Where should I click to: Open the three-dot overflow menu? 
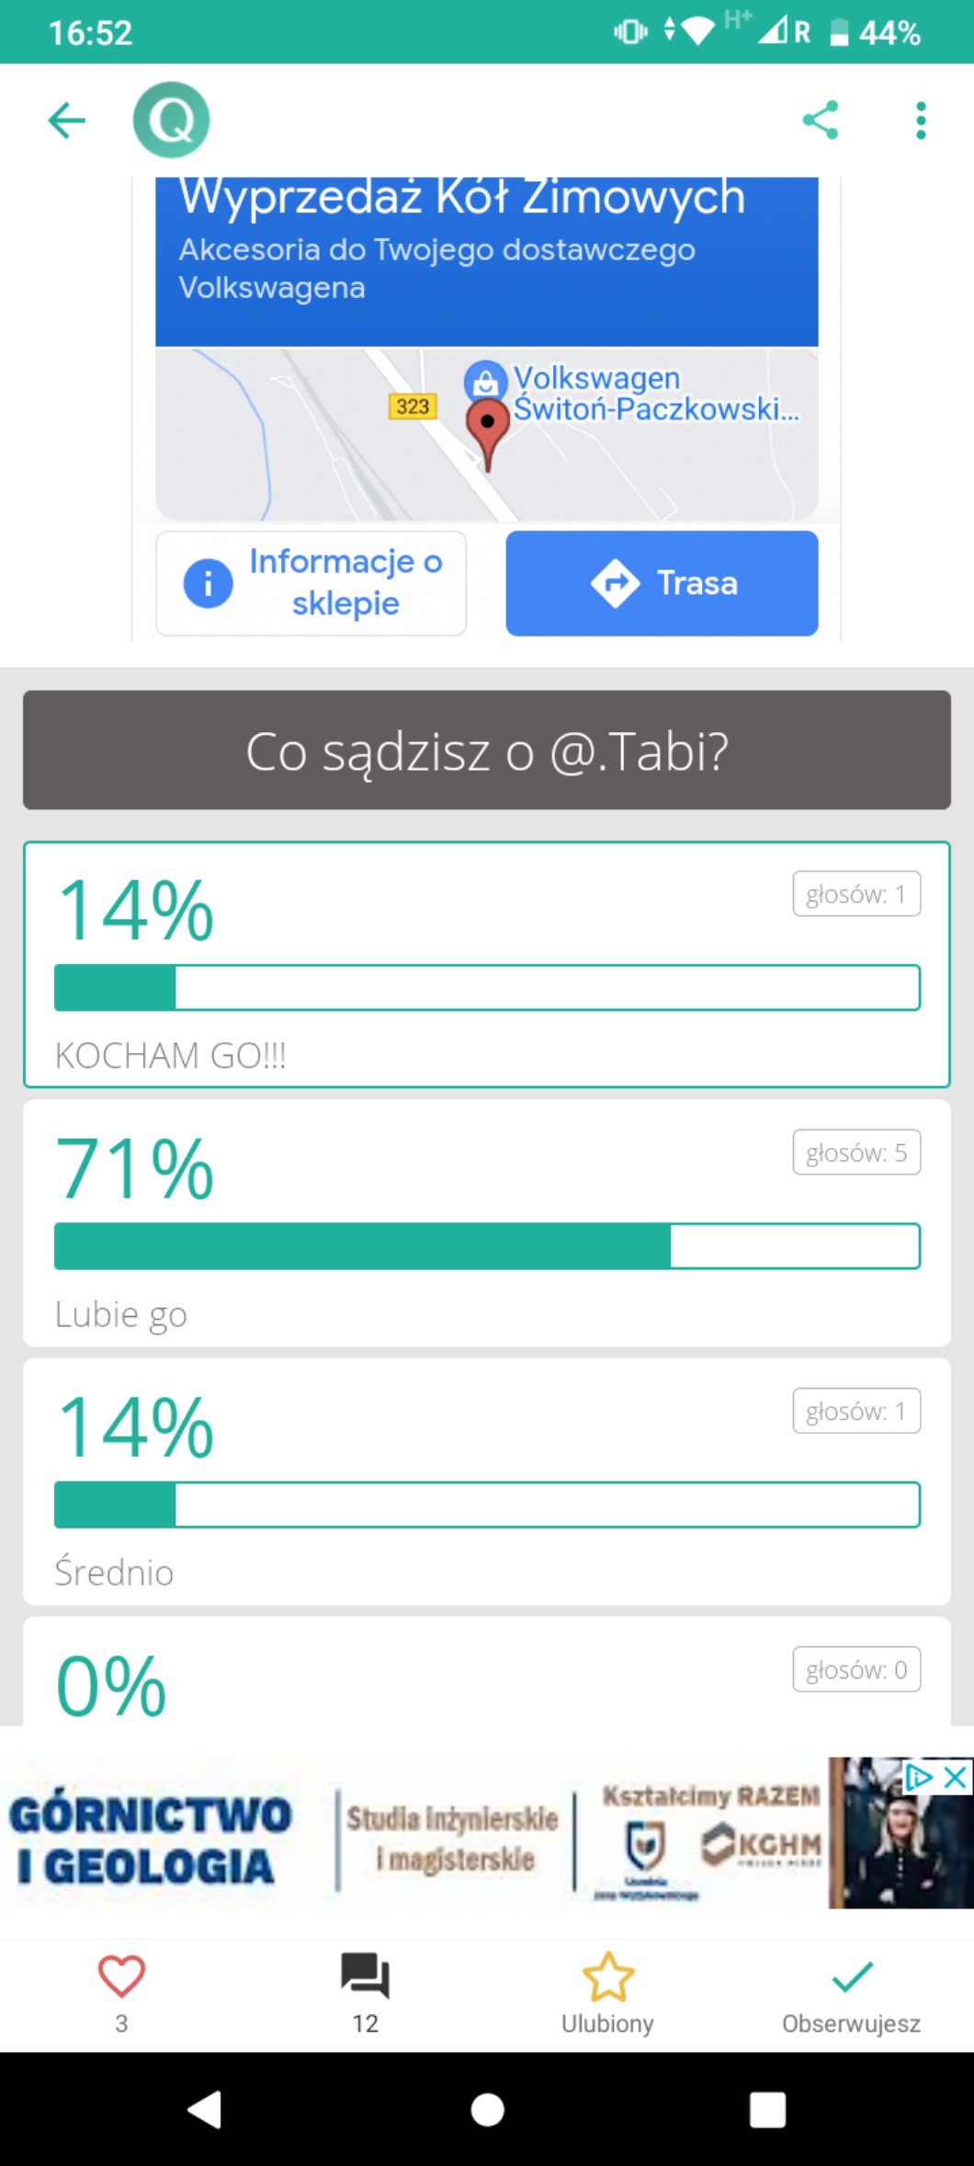point(921,120)
